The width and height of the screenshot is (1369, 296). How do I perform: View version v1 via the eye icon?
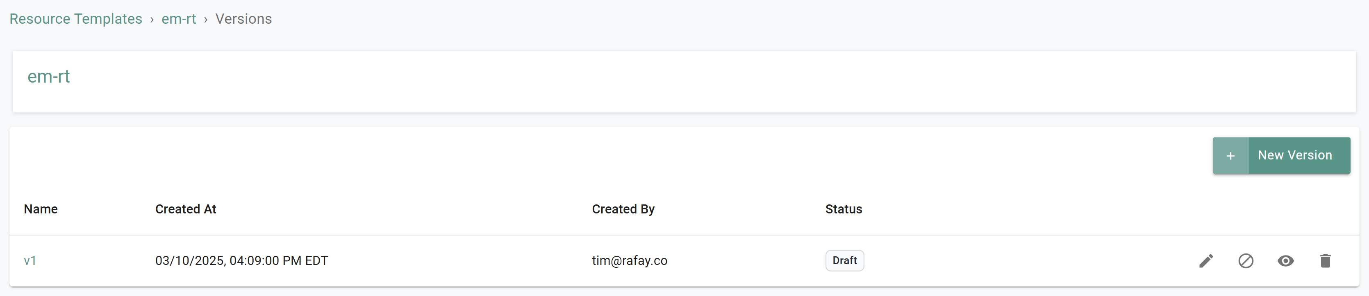pos(1285,260)
